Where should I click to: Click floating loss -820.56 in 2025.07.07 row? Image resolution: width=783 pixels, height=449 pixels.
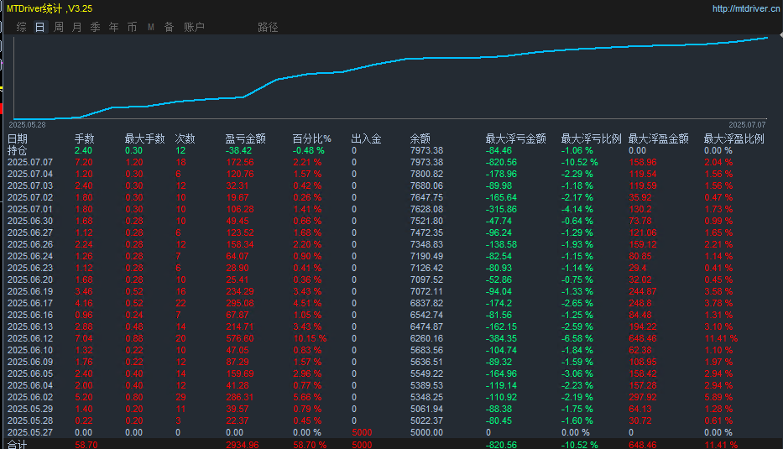tap(501, 162)
